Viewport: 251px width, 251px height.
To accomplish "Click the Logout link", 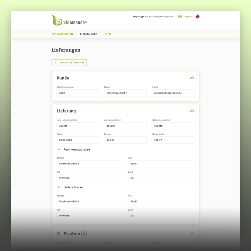I will pos(188,17).
